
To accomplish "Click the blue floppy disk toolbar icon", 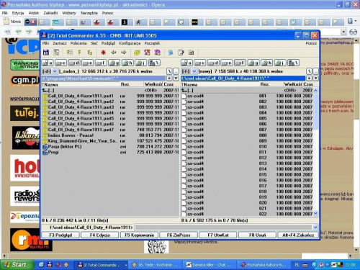I will (46, 53).
